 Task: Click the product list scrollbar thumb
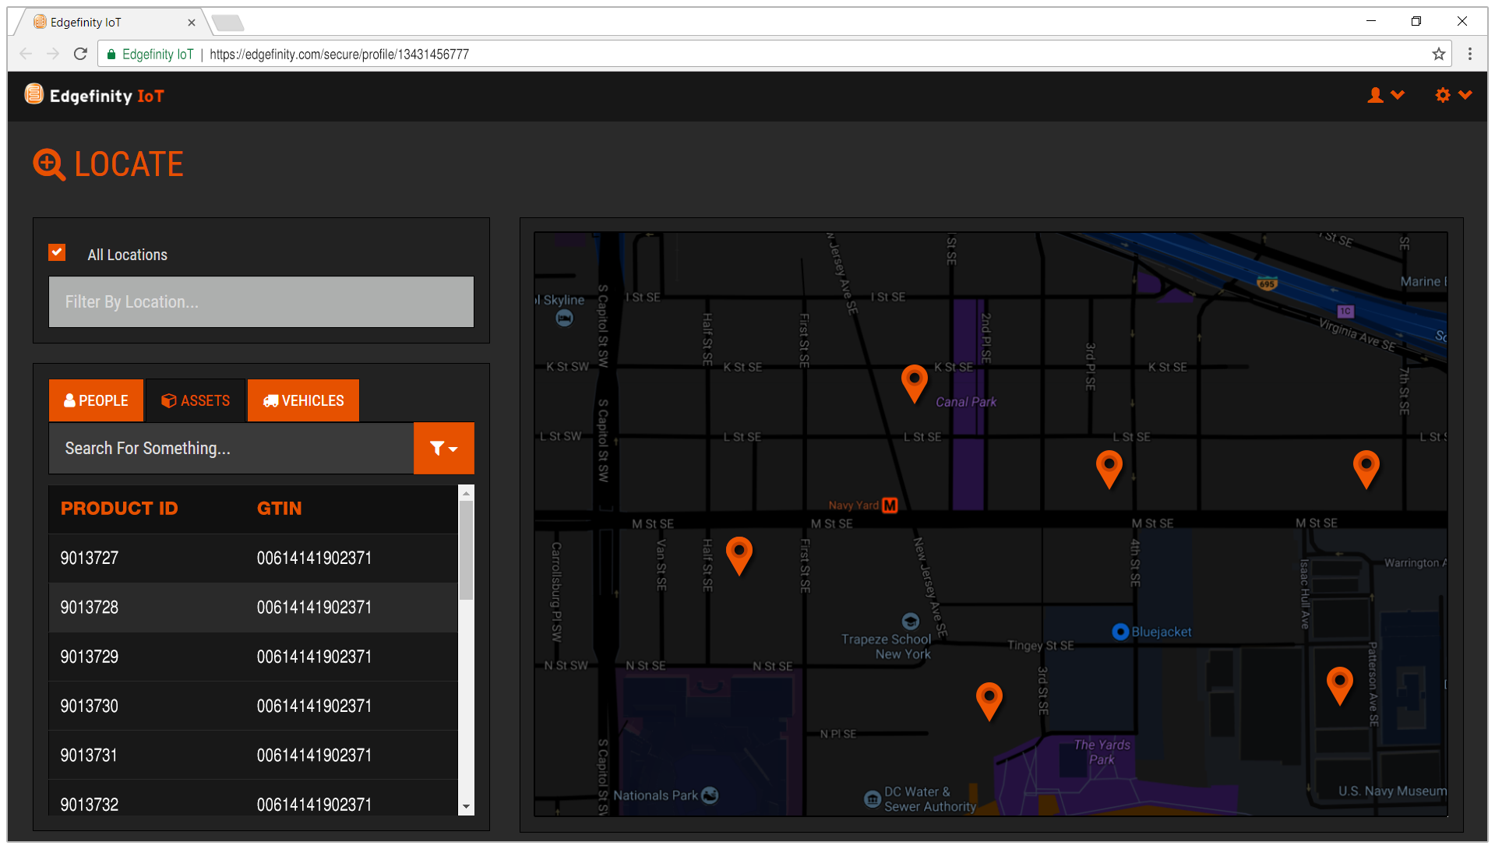pos(466,551)
